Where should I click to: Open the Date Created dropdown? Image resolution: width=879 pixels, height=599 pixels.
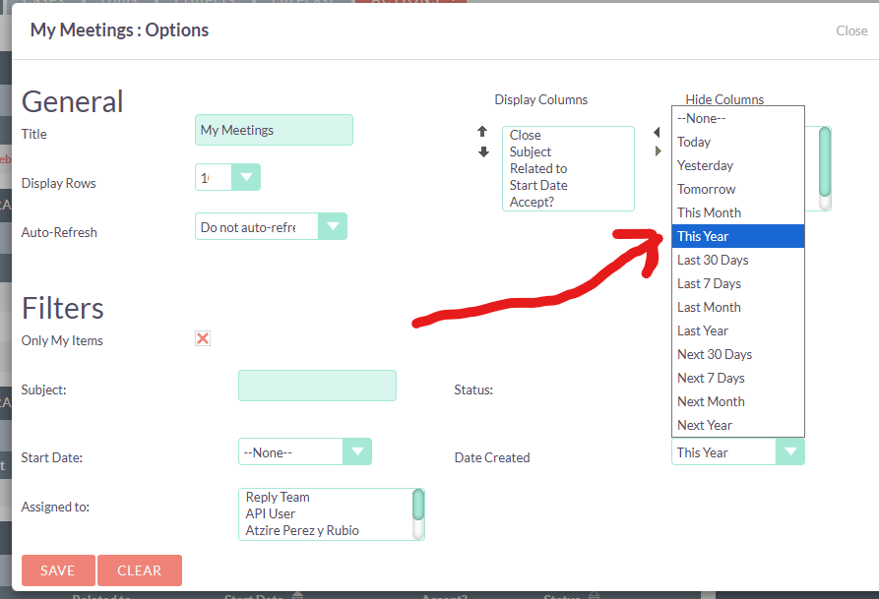788,451
